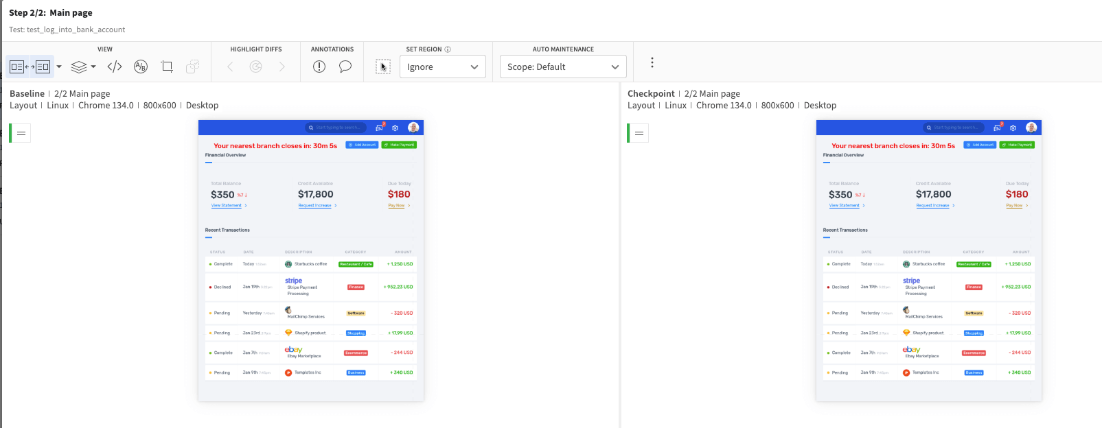Click the Set Region info icon
The height and width of the screenshot is (428, 1102).
448,49
